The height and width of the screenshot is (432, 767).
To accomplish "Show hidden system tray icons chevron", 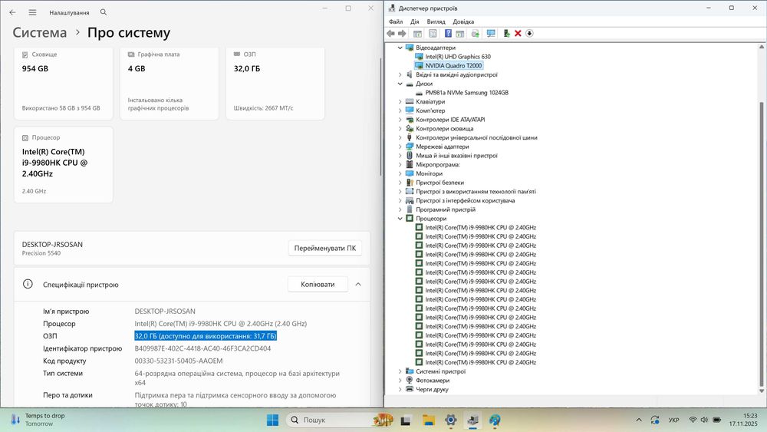I will tap(639, 420).
